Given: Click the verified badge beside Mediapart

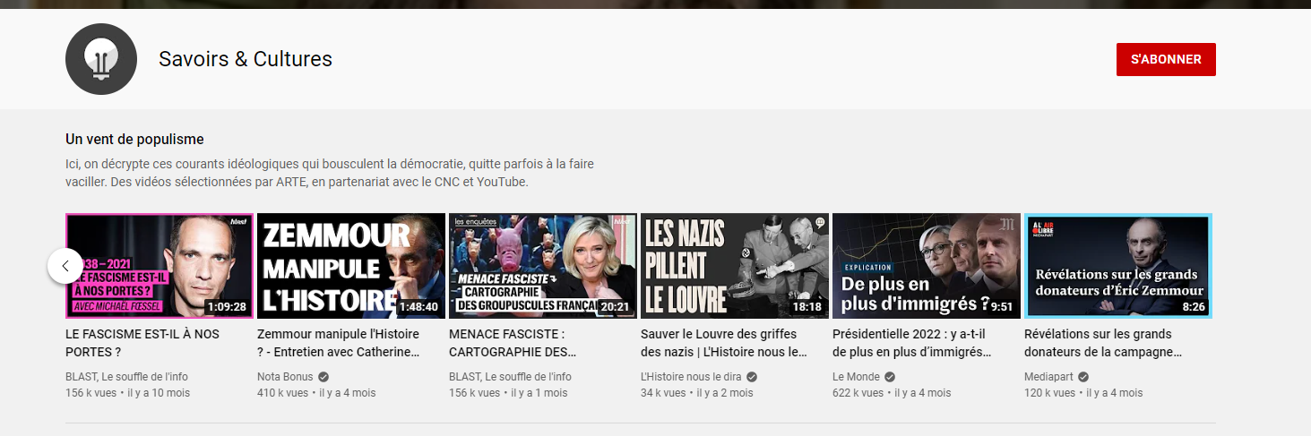Looking at the screenshot, I should coord(1083,377).
